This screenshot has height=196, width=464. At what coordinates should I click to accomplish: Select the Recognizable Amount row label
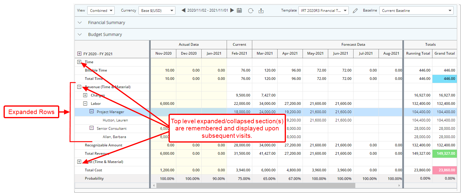click(104, 145)
